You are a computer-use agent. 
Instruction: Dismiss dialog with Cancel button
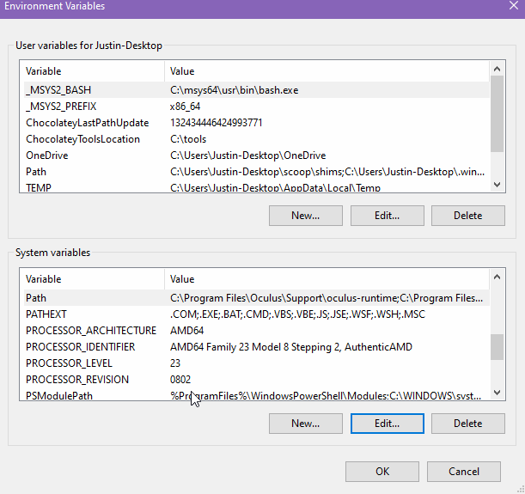[464, 471]
